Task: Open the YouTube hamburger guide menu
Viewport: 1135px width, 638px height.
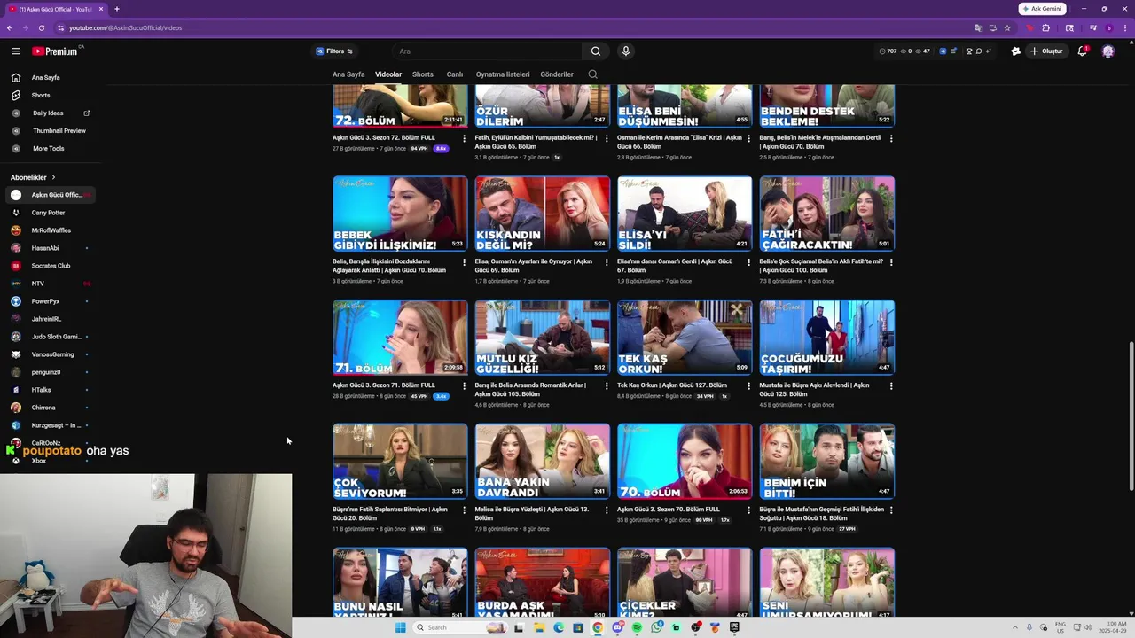Action: (15, 51)
